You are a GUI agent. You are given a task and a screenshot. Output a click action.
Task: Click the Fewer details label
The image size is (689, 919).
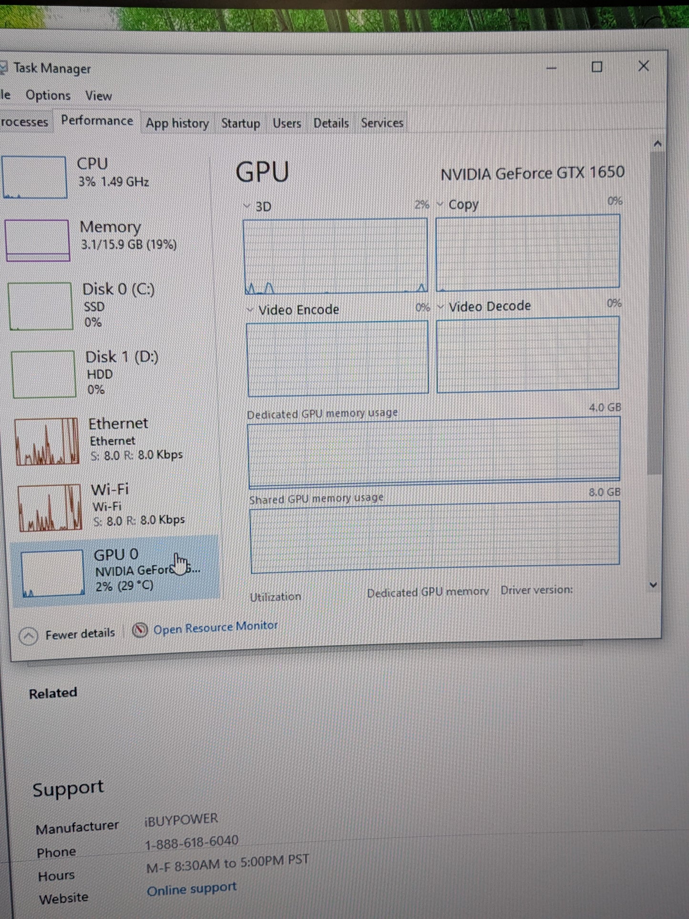click(x=80, y=633)
